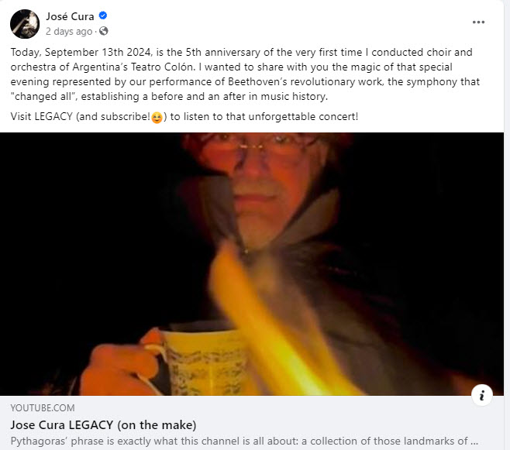This screenshot has width=510, height=450.
Task: Click the public globe audience icon
Action: click(x=104, y=31)
